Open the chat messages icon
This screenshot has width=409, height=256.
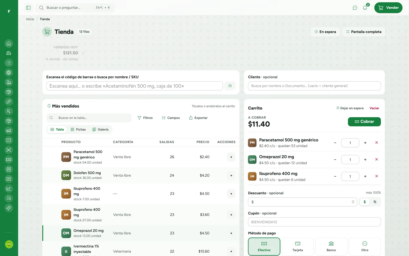[355, 8]
